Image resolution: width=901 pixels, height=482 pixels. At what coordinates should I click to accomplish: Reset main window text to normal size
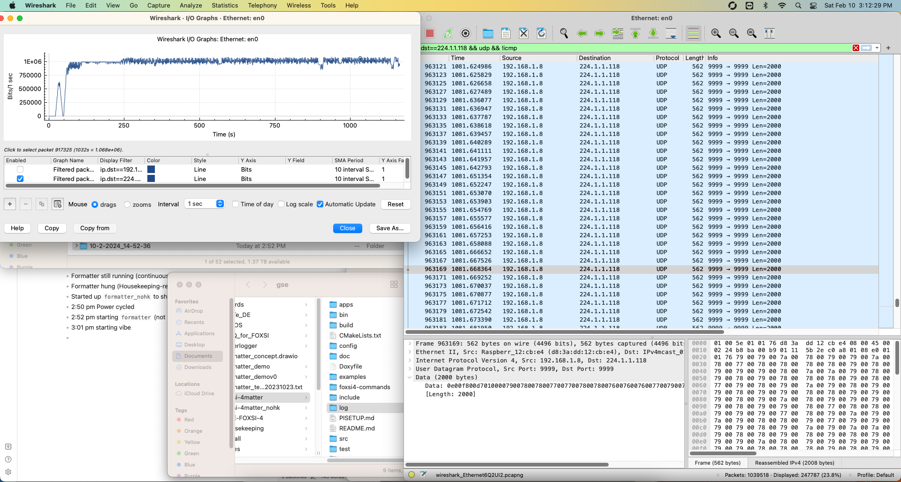click(x=752, y=33)
